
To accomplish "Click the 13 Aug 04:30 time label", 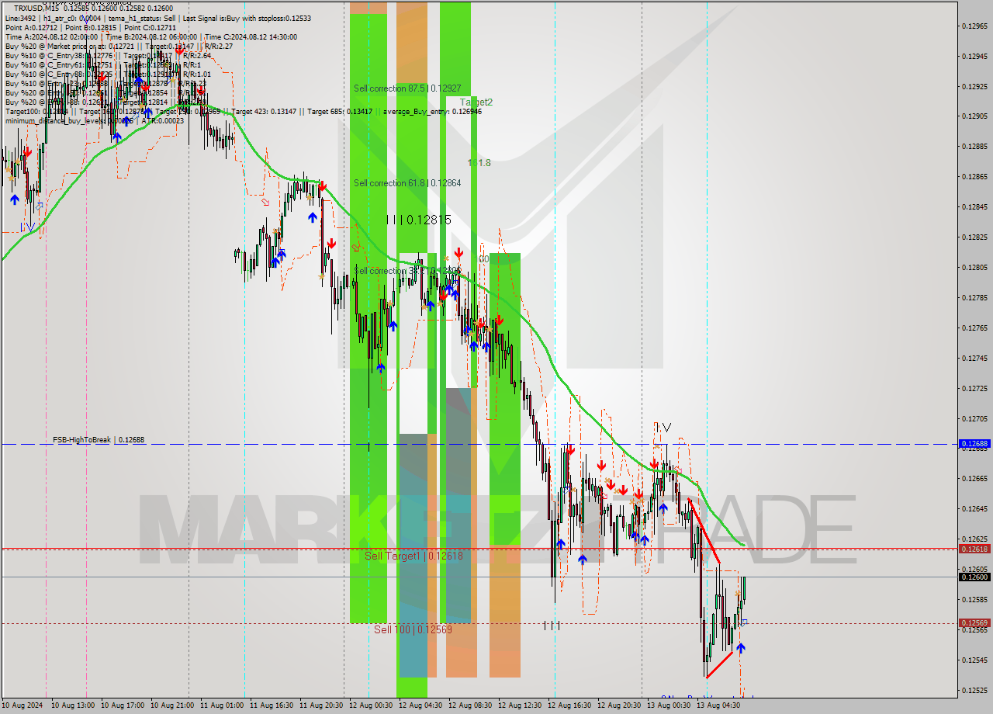I will pos(718,705).
